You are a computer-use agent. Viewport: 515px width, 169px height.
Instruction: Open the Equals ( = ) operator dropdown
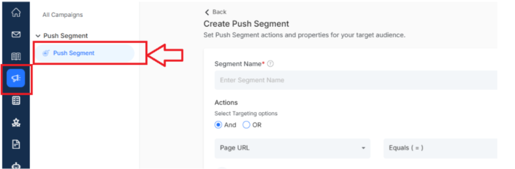coord(440,148)
